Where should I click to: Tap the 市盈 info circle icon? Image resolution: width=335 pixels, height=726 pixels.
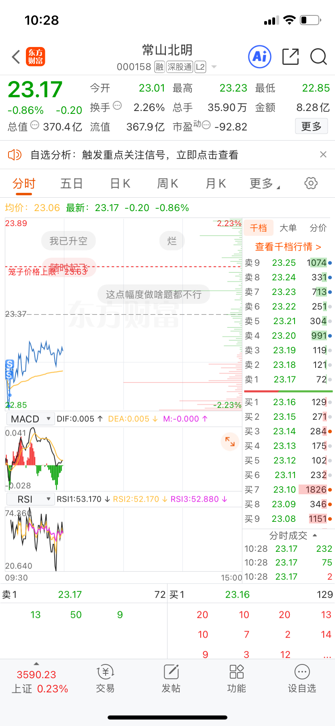pos(206,125)
